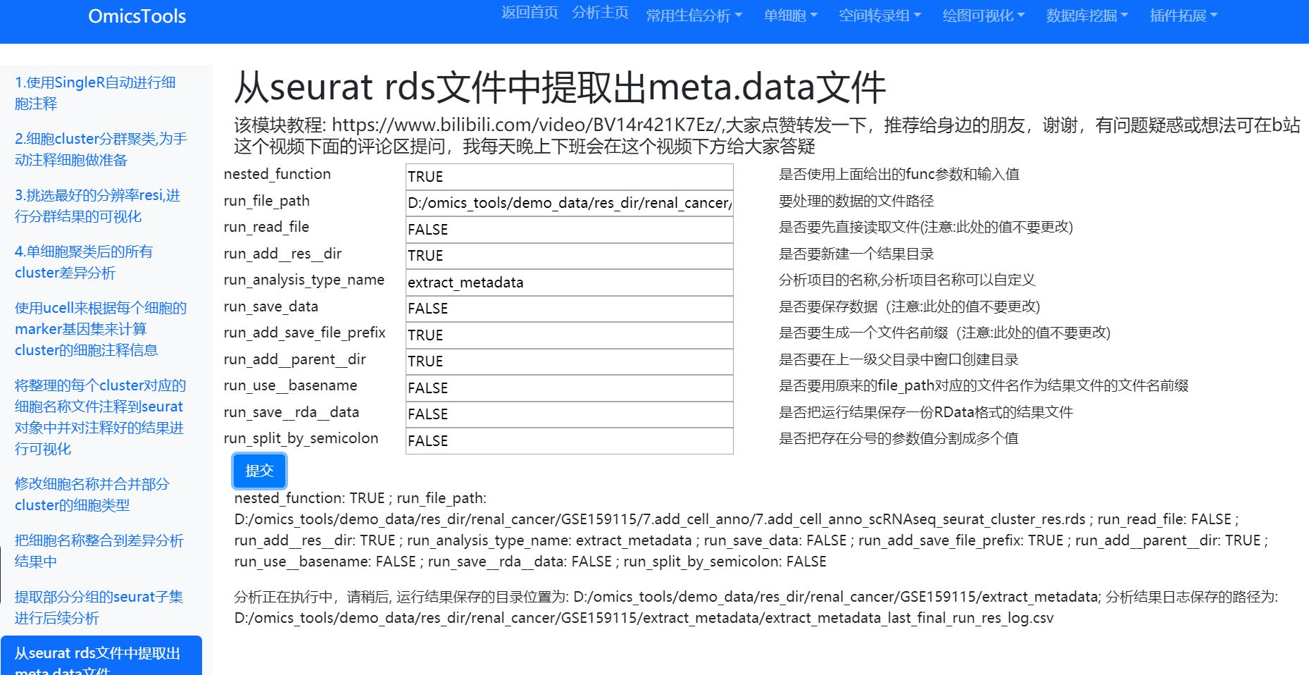The image size is (1309, 675).
Task: Click the run_use__basename input field
Action: 569,388
